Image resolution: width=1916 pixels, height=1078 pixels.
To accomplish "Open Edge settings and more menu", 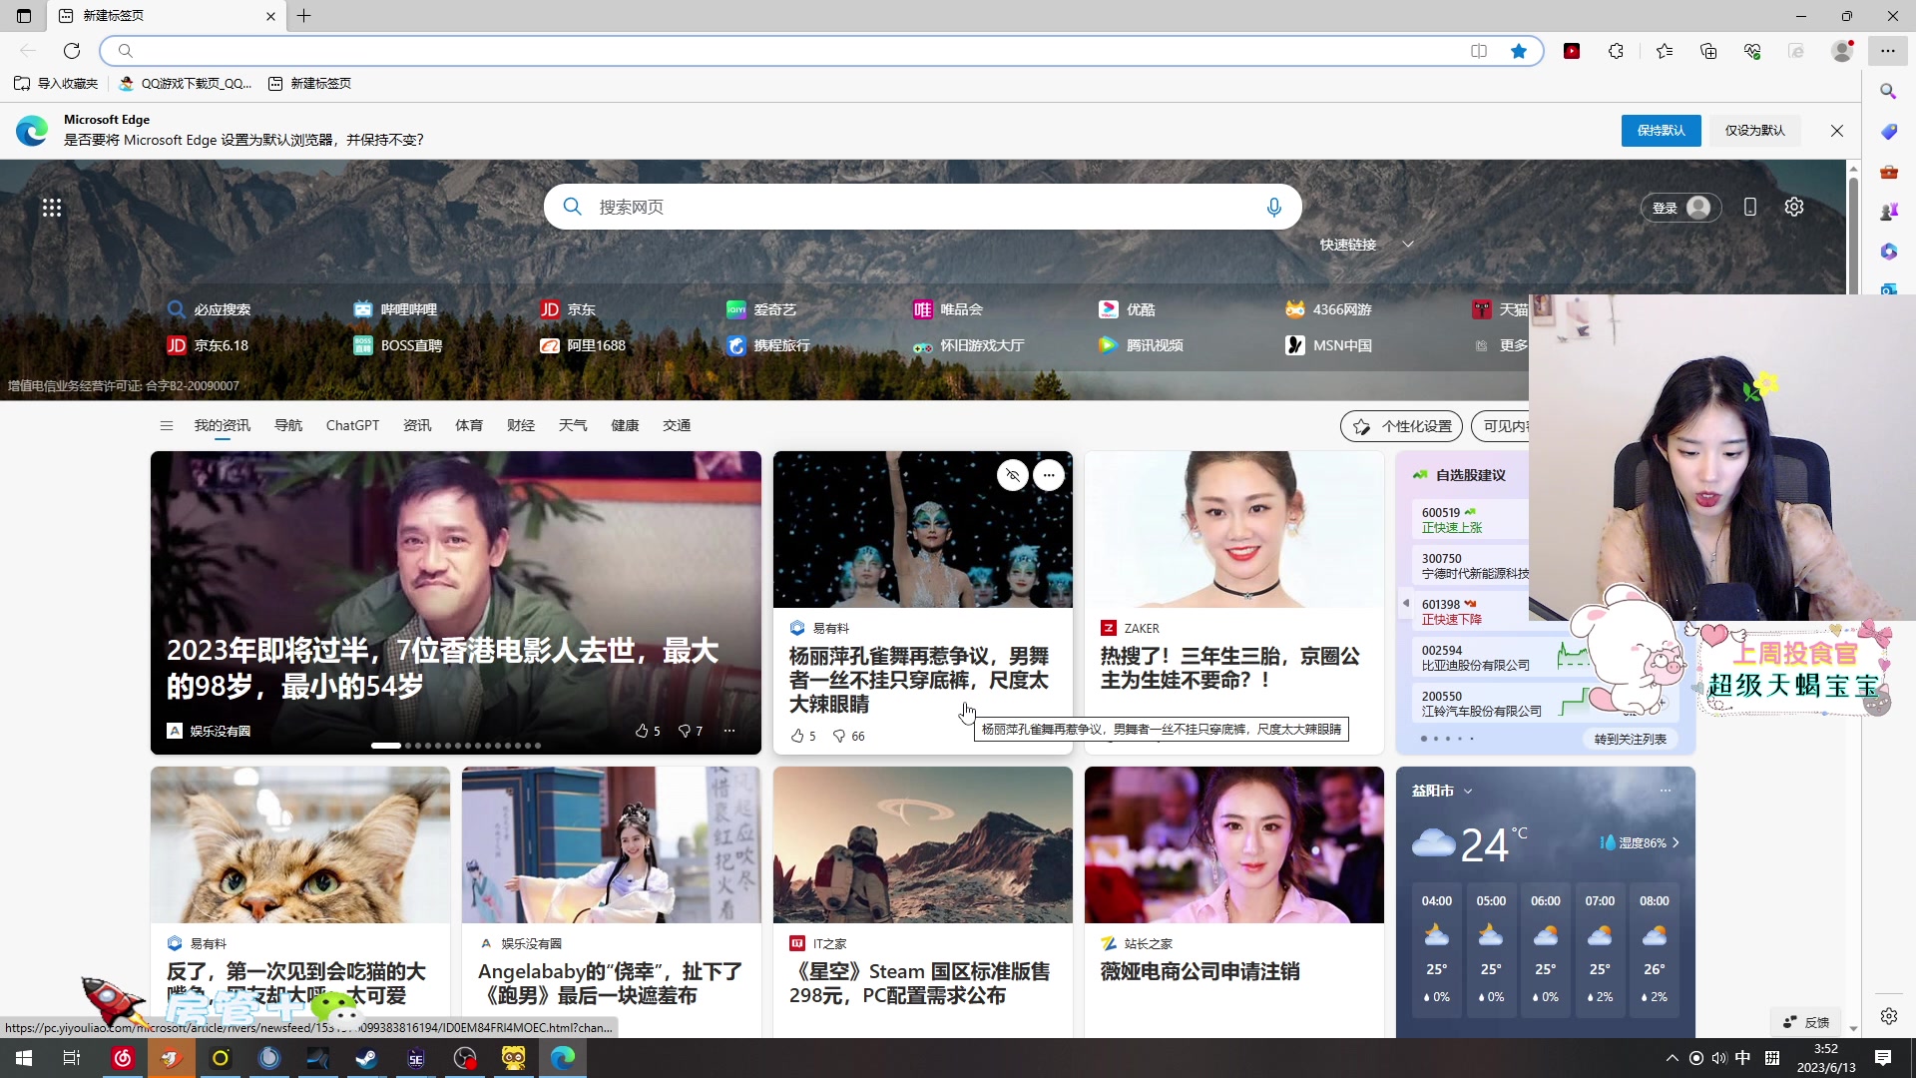I will pyautogui.click(x=1888, y=51).
